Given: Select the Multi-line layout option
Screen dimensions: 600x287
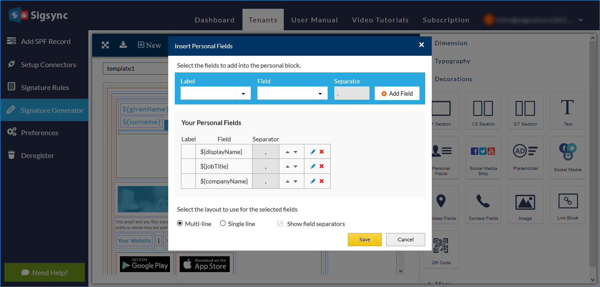Looking at the screenshot, I should pyautogui.click(x=180, y=224).
